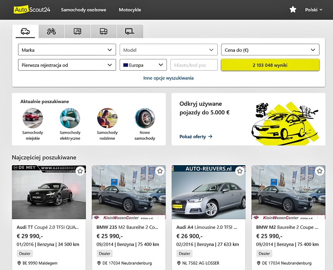Expand the Model dropdown

[x=169, y=49]
